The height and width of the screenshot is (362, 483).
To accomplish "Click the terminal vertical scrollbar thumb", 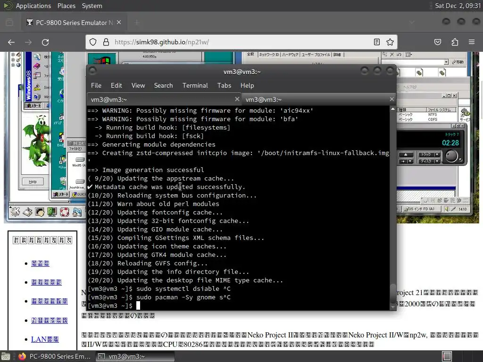I will pos(393,294).
